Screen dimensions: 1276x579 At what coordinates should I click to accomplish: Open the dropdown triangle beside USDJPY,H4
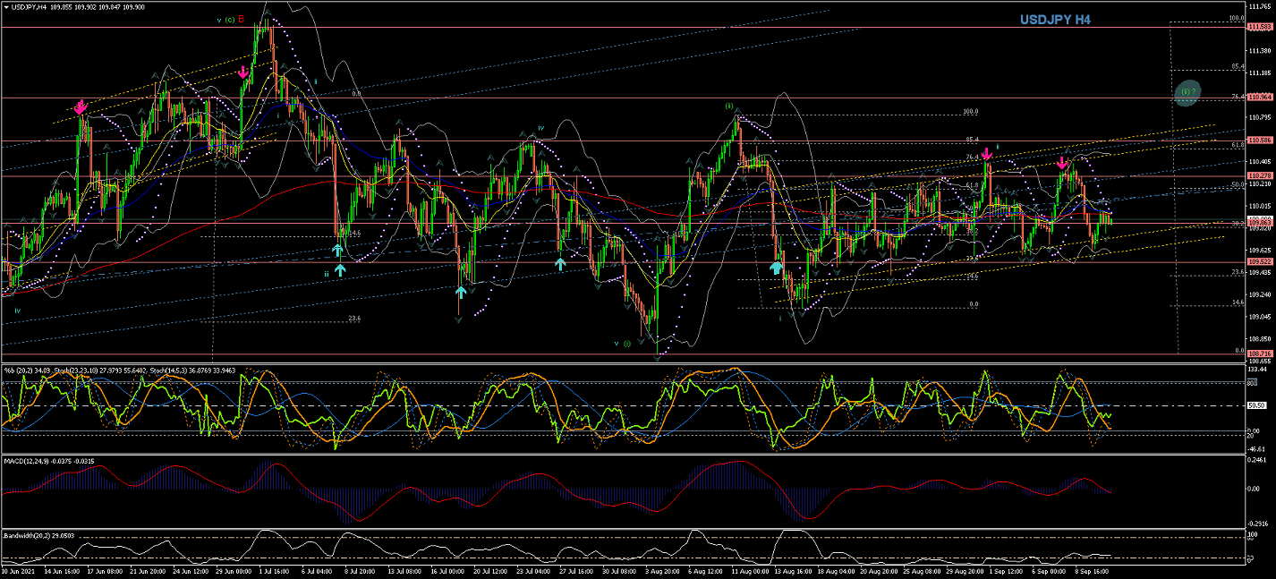[4, 9]
